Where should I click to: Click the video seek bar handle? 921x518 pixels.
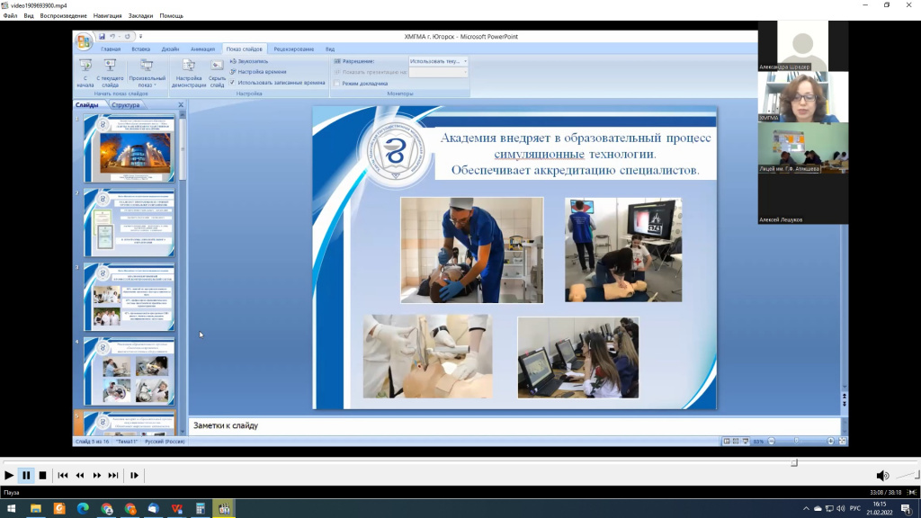[x=793, y=462]
